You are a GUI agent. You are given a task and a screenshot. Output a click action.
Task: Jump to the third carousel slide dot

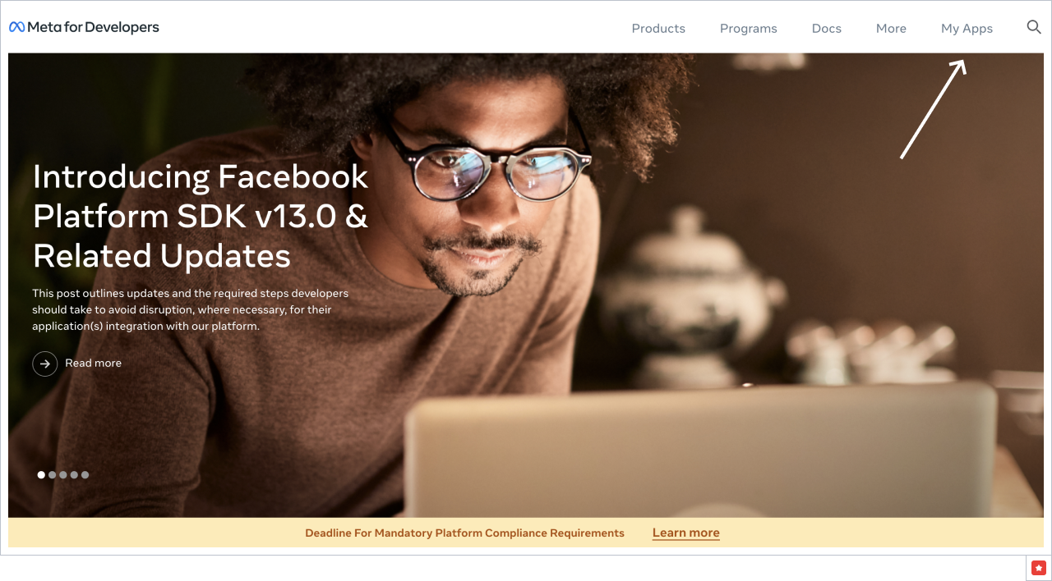63,474
